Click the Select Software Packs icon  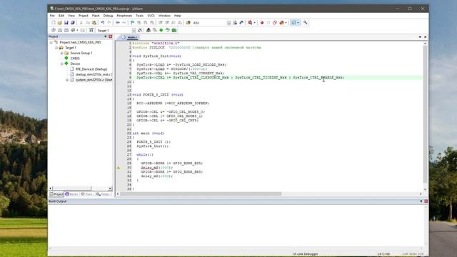pos(168,30)
